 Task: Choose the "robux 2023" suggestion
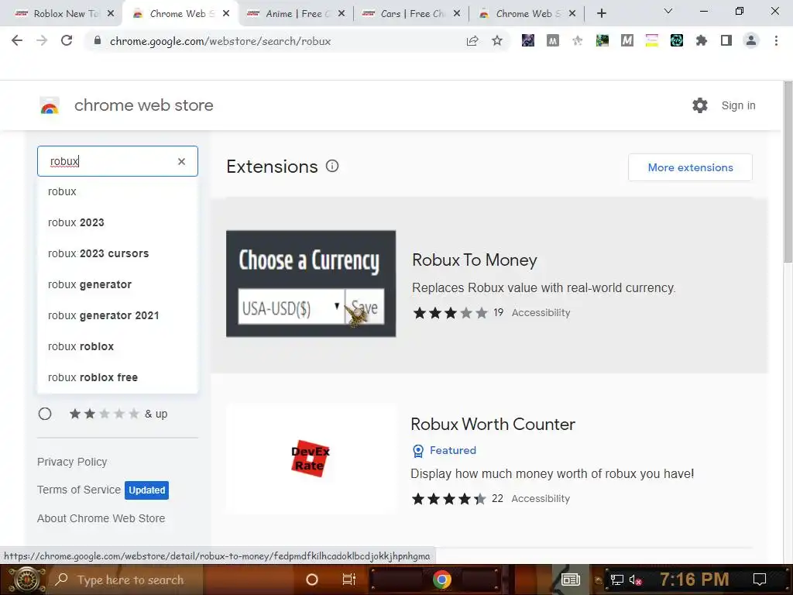click(118, 222)
